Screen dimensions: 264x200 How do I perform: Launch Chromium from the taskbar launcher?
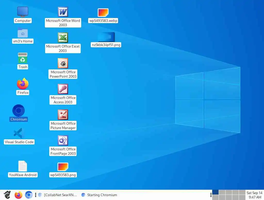point(29,195)
